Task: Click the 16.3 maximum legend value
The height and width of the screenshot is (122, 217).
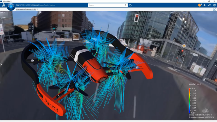Action: click(x=193, y=88)
